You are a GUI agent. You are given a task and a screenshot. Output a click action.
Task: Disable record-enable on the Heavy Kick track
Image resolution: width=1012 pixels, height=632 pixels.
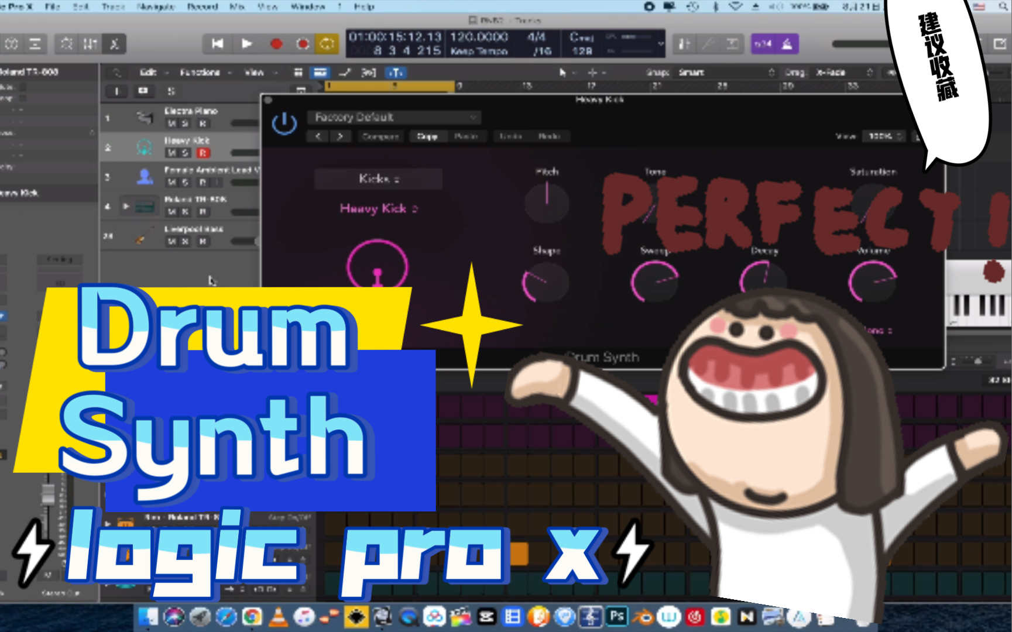click(202, 152)
